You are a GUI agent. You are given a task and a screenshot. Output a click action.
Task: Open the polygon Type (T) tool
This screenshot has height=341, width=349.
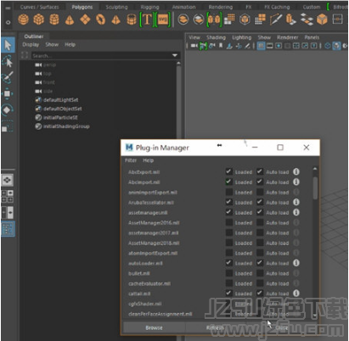(x=147, y=20)
